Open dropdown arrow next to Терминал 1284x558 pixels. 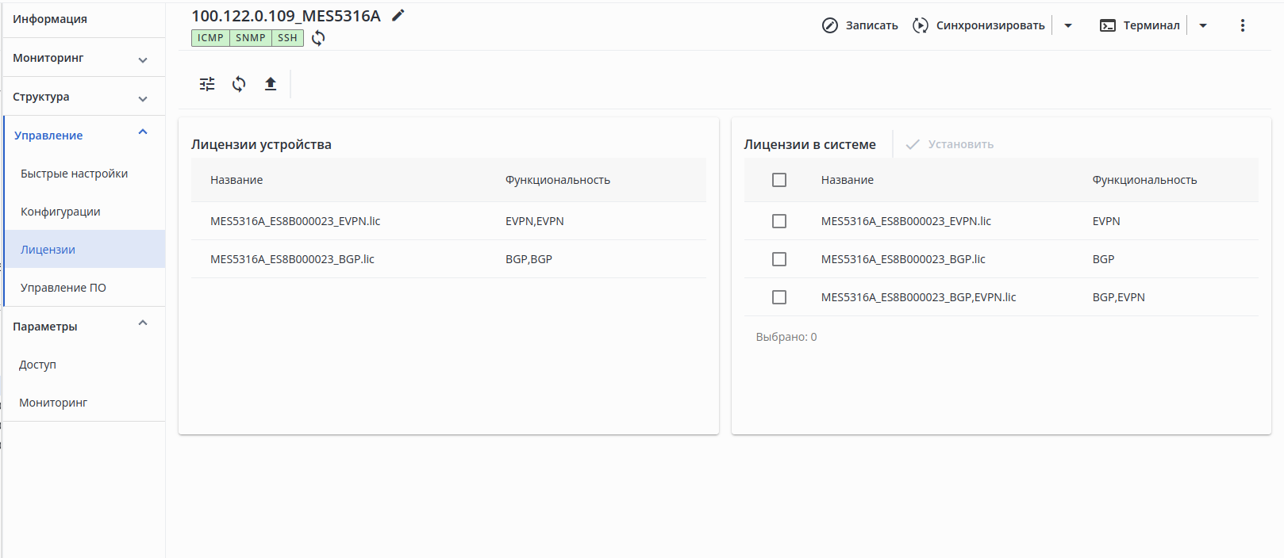(x=1203, y=25)
